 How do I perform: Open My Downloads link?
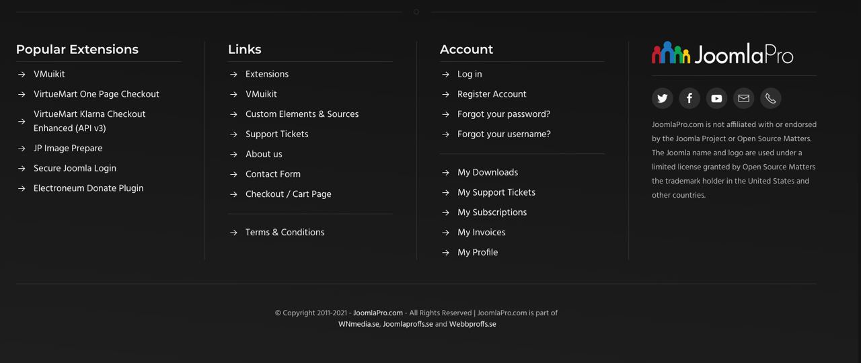coord(488,173)
